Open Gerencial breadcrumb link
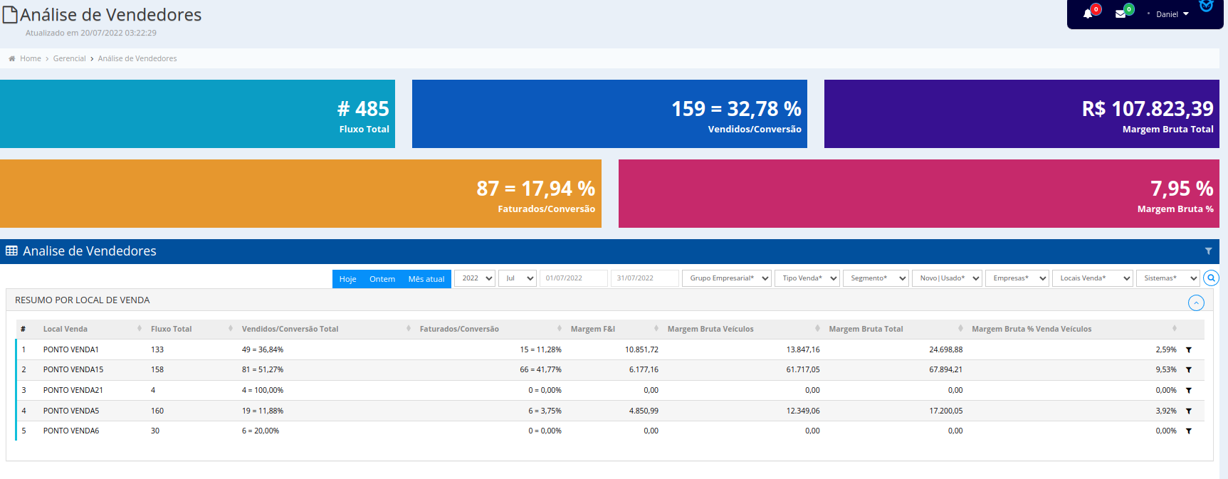The width and height of the screenshot is (1228, 479). click(x=69, y=58)
